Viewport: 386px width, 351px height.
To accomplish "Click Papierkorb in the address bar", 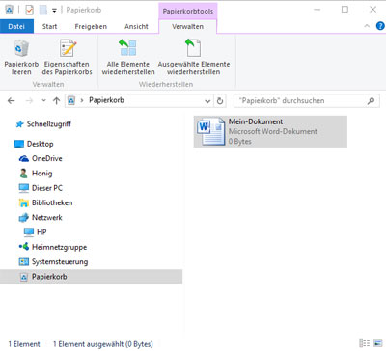I will coord(106,100).
